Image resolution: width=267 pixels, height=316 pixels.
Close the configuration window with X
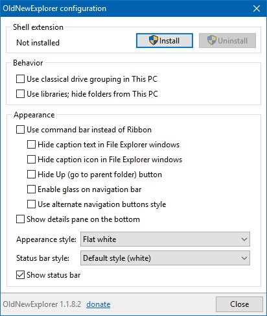tap(257, 8)
